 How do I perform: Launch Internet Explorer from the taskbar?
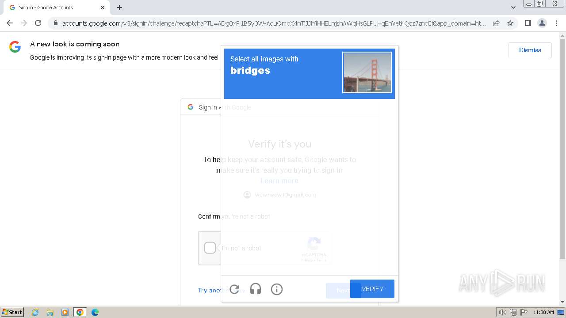35,312
